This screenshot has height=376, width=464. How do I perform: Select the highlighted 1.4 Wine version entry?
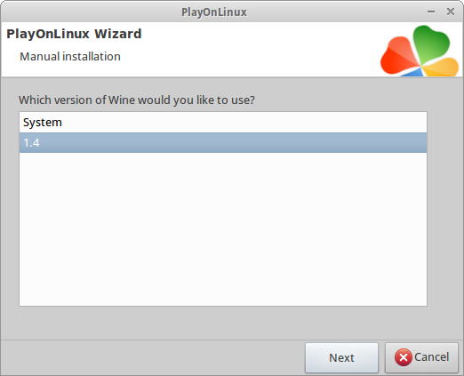click(223, 143)
